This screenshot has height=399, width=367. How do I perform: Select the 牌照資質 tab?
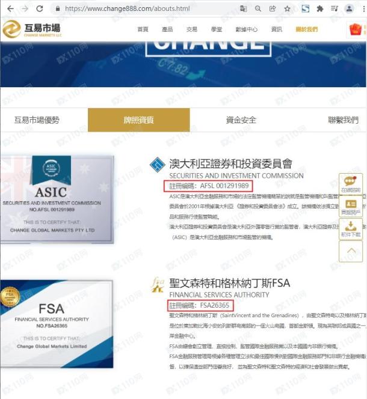coord(138,120)
